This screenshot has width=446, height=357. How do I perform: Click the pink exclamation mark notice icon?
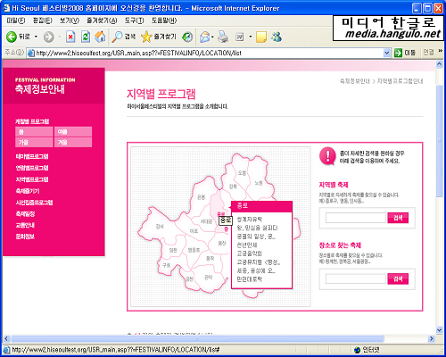point(327,156)
